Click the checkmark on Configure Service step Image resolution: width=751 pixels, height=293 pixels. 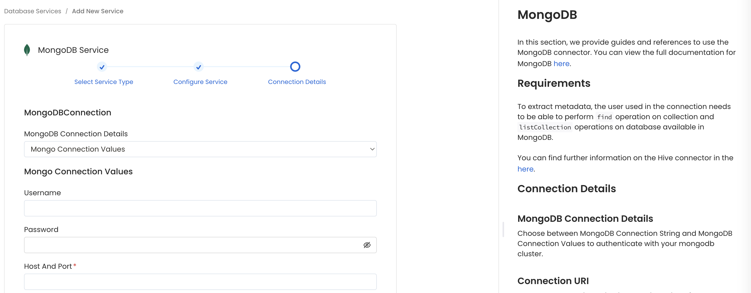pyautogui.click(x=198, y=67)
